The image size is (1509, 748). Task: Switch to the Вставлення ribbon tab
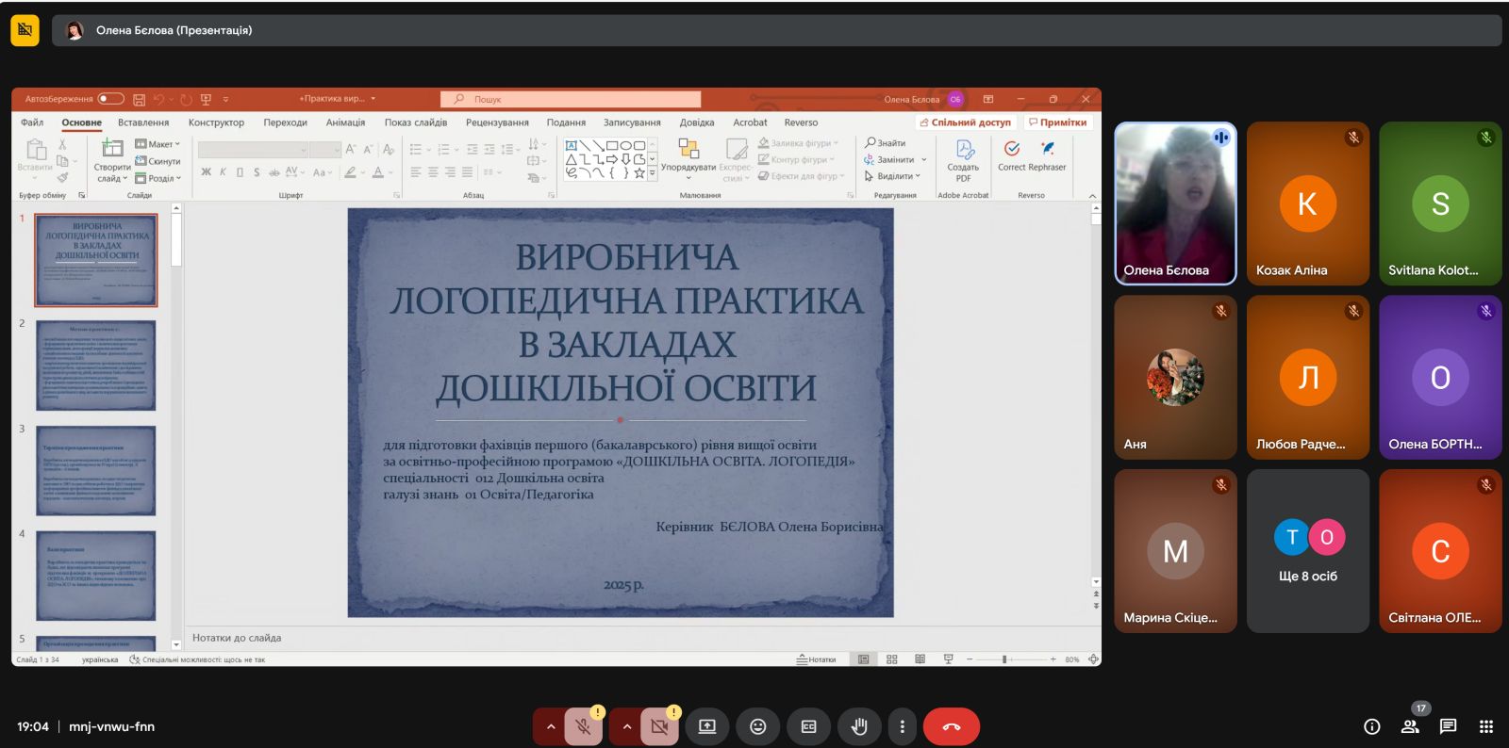click(143, 122)
